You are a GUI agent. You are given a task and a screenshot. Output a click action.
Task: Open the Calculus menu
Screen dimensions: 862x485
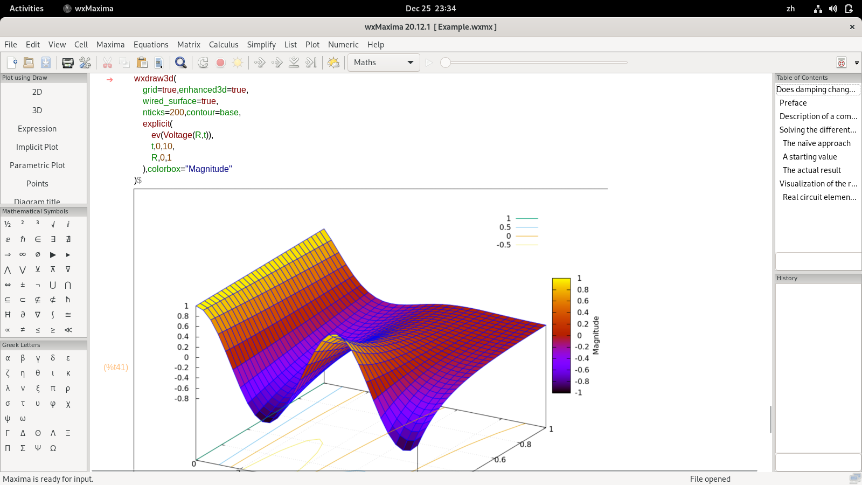coord(224,45)
